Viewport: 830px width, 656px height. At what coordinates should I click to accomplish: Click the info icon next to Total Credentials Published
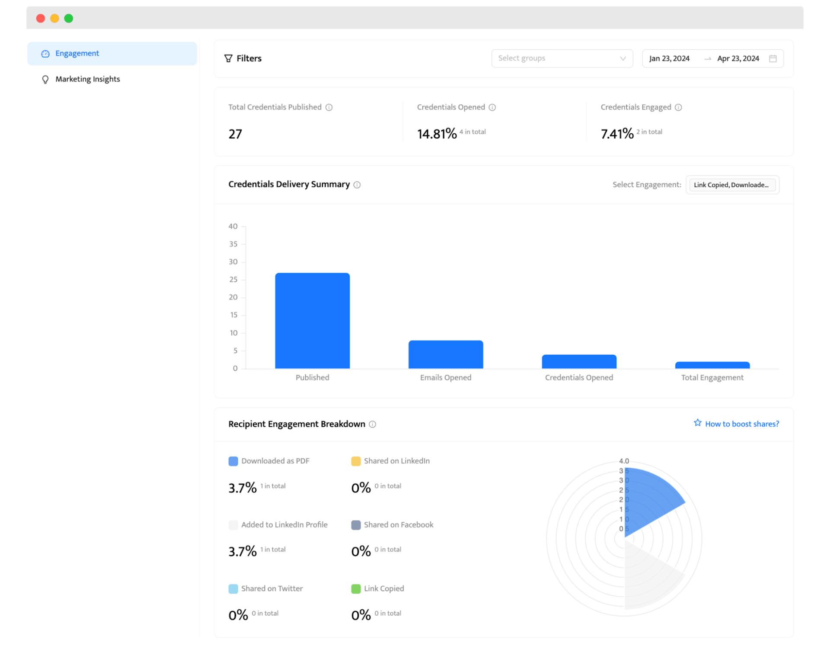tap(329, 107)
